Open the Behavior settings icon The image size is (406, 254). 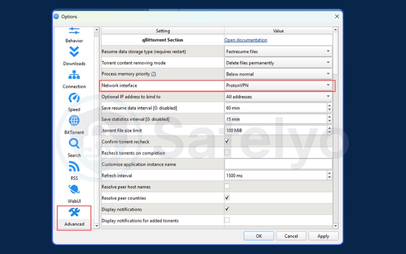tap(74, 31)
